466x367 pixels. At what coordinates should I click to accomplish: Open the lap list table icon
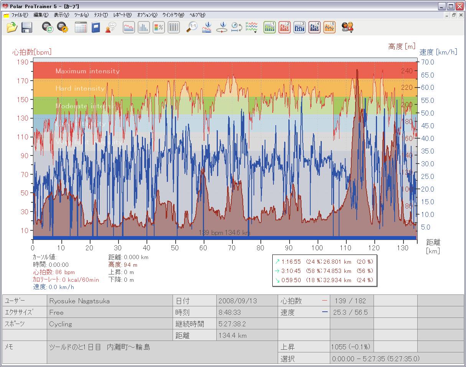[174, 27]
